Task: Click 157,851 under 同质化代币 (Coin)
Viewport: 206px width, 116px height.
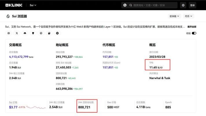Action: (108, 67)
